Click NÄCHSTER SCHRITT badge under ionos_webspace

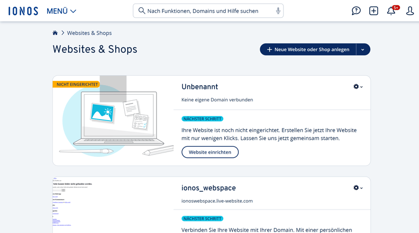(202, 218)
